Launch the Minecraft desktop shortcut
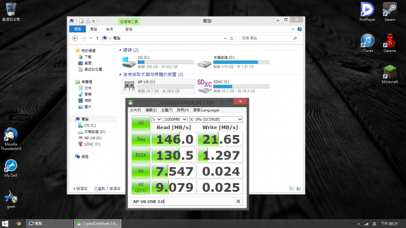406x228 pixels. 390,74
